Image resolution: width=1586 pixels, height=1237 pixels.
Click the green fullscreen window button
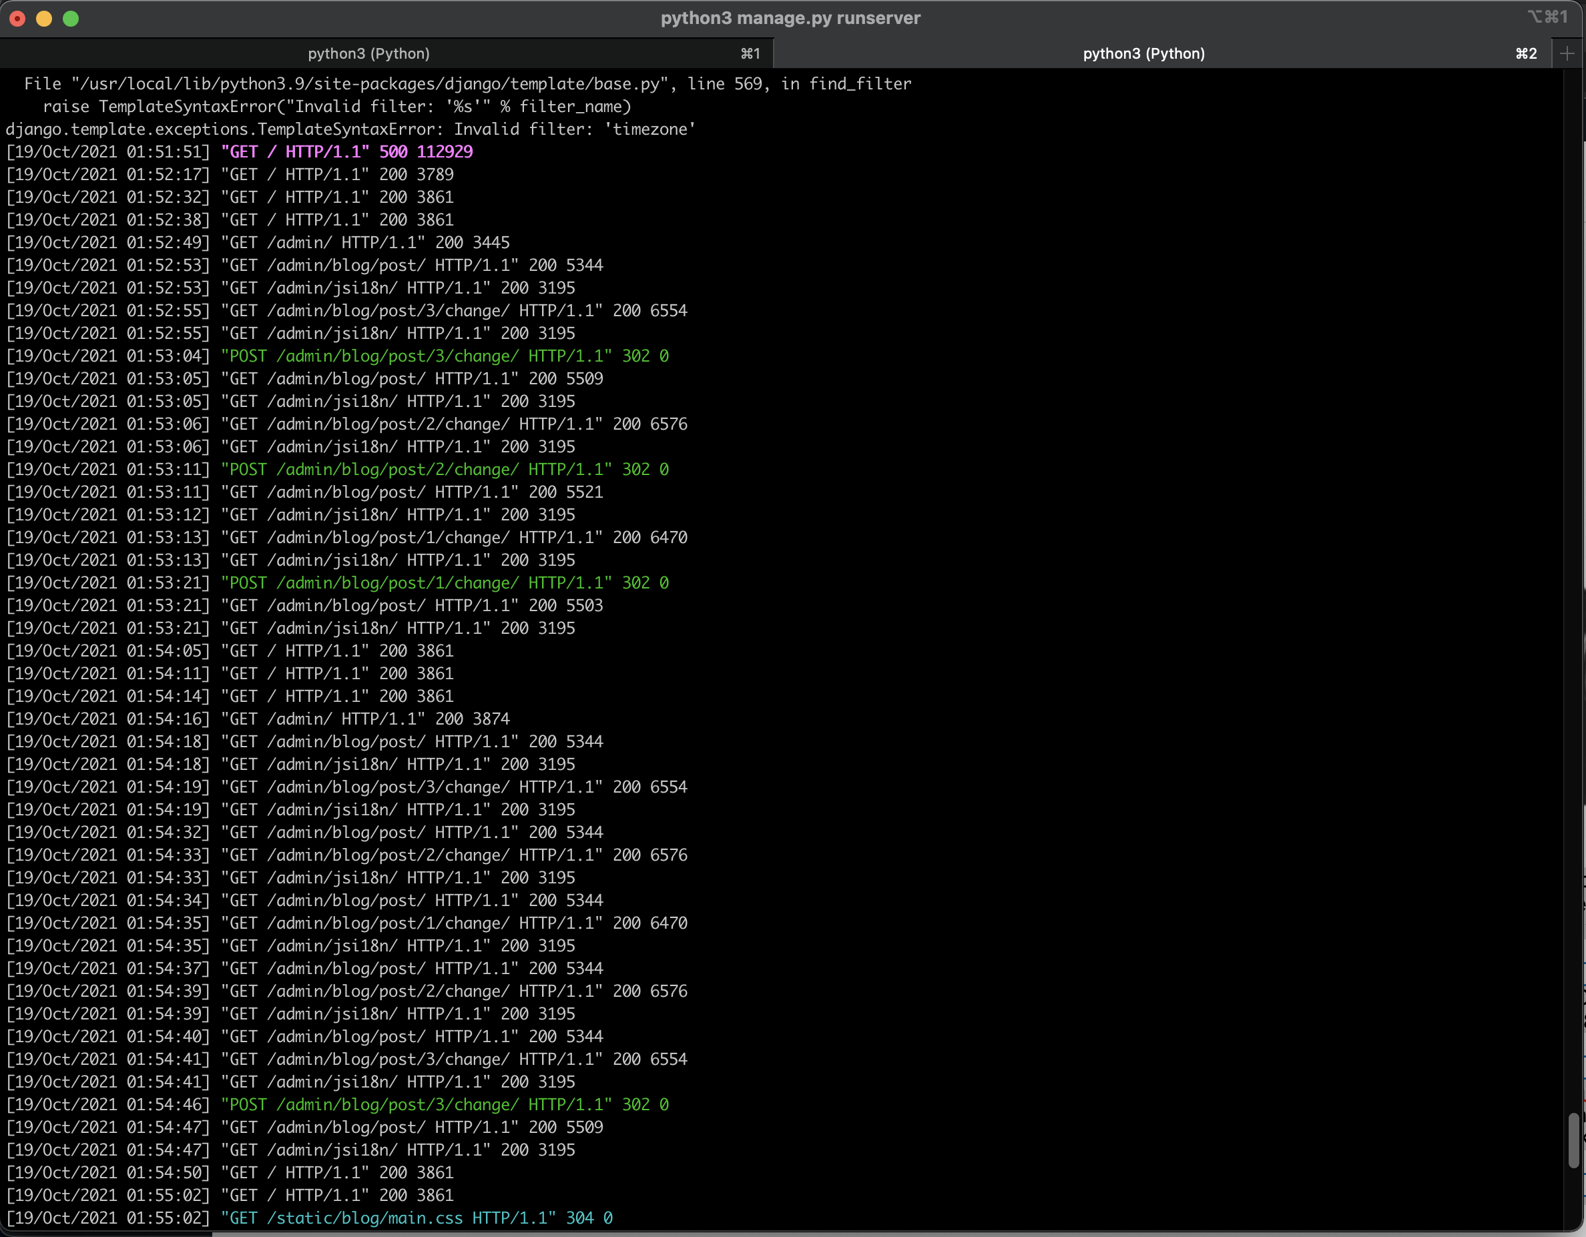[71, 18]
